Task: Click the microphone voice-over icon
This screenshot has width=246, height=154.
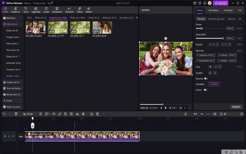Action: 185,114
